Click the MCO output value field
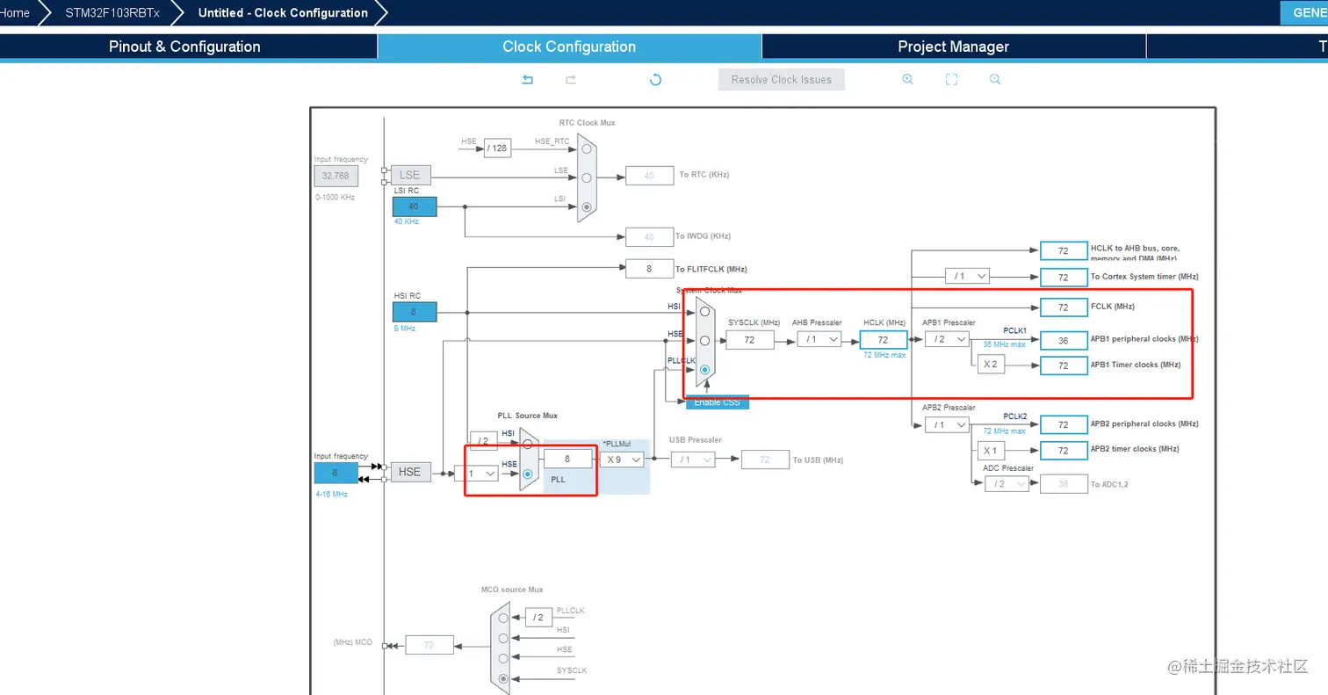Screen dimensions: 1328x695 [429, 645]
